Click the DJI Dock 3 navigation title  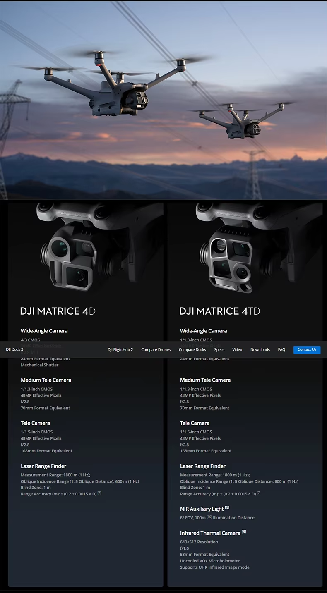pos(14,349)
